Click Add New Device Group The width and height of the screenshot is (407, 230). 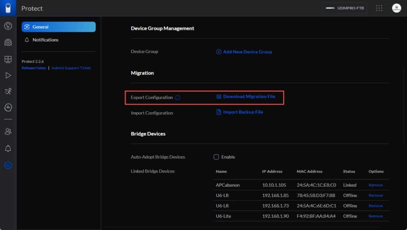[244, 51]
